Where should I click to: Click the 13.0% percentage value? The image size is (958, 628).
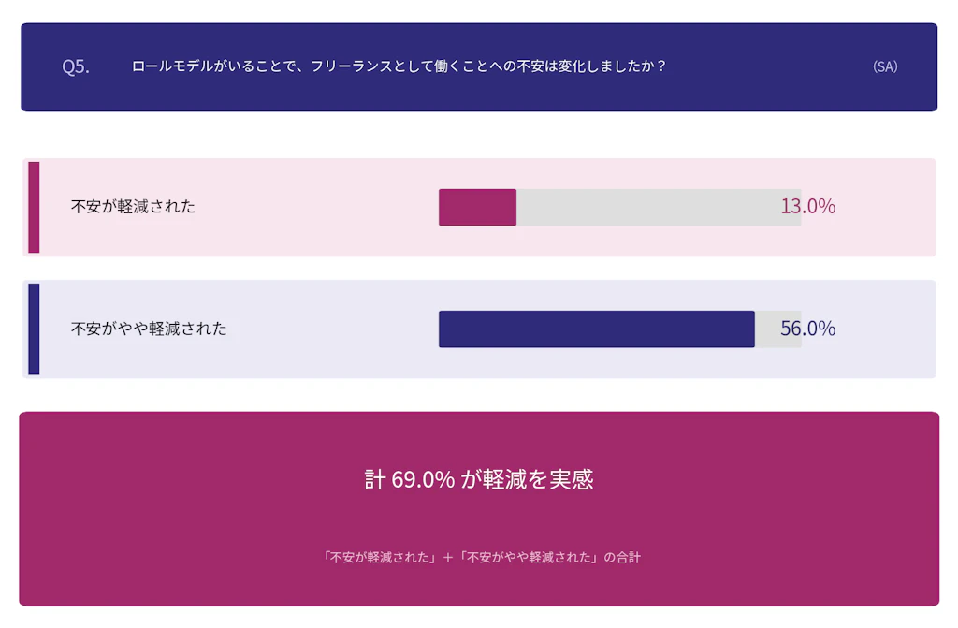[x=807, y=207]
